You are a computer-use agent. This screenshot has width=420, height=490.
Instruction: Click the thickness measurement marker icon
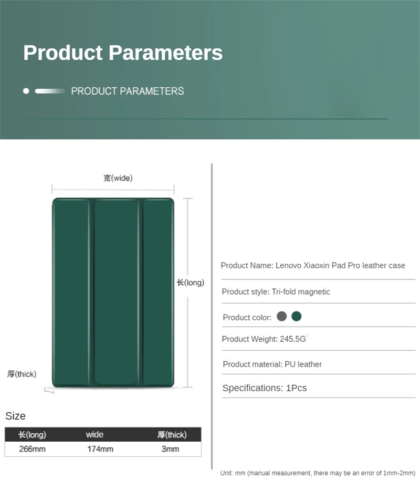click(49, 391)
